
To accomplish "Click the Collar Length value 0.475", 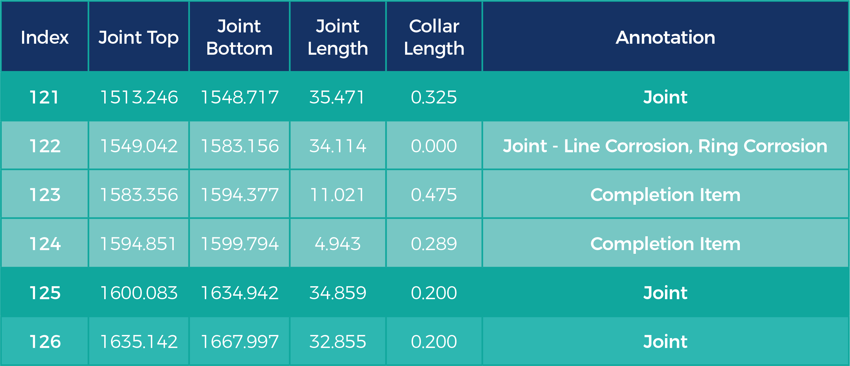I will point(434,195).
